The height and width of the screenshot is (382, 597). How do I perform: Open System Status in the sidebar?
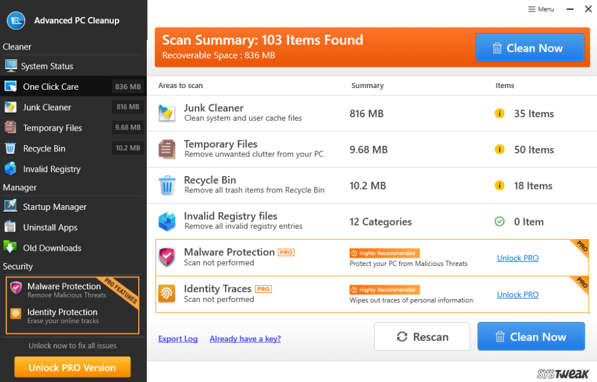(73, 66)
